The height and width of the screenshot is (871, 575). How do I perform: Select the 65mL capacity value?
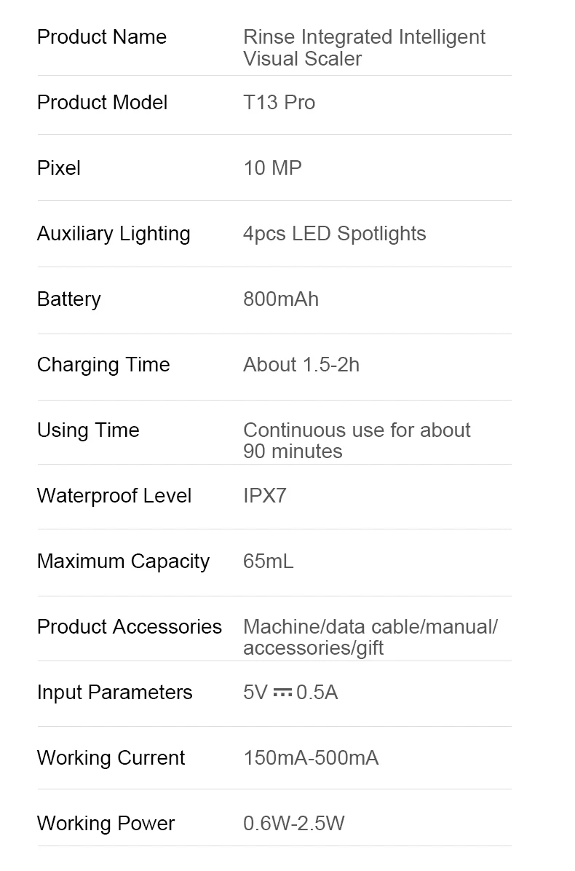point(269,561)
